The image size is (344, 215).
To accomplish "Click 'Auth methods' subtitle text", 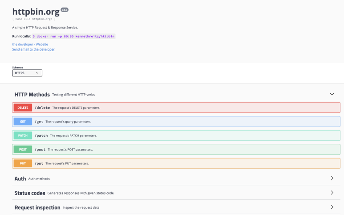I will (39, 179).
